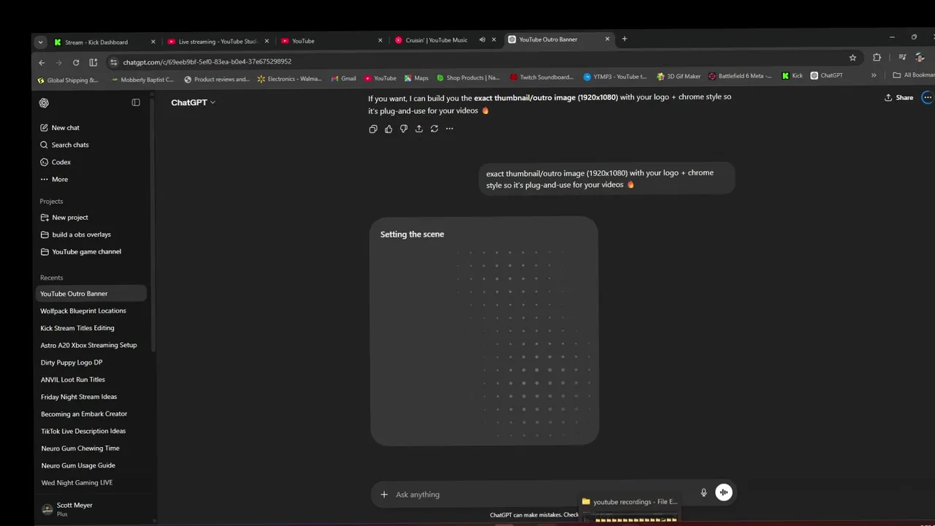Image resolution: width=935 pixels, height=526 pixels.
Task: Close the Stream - Kick Dashboard tab
Action: (153, 42)
